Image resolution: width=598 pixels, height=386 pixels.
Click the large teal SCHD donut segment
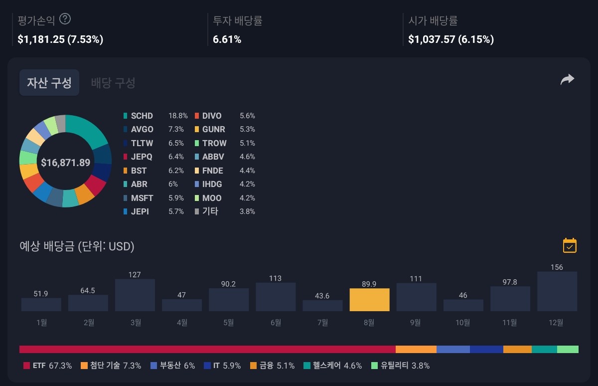(x=90, y=129)
